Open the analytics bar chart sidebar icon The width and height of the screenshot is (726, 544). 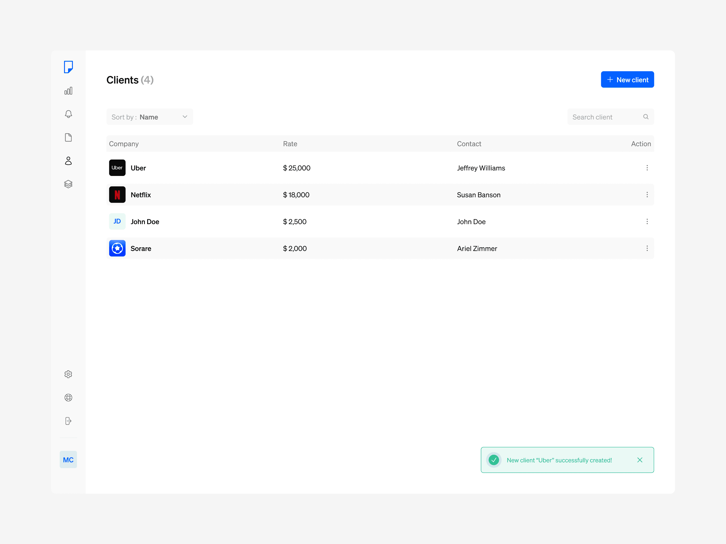coord(68,91)
